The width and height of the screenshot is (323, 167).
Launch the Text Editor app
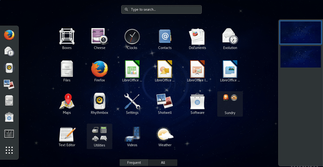tap(67, 136)
